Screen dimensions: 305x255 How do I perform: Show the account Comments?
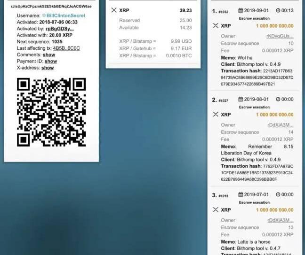[x=49, y=54]
